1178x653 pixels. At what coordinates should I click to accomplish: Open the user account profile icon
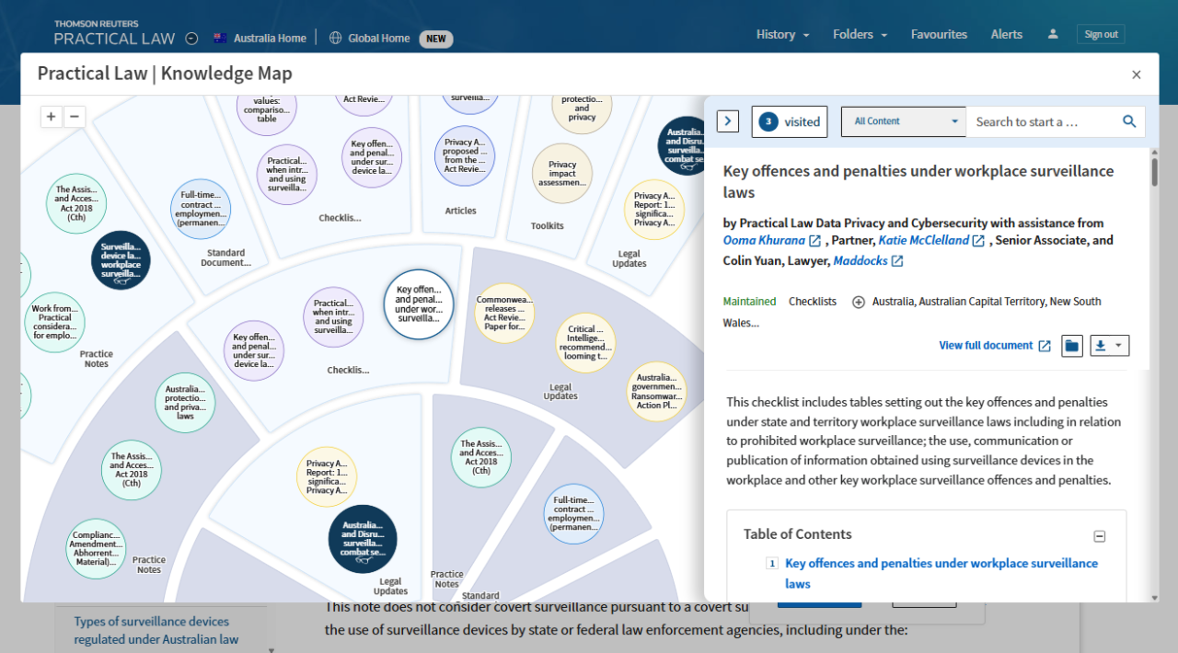1052,34
